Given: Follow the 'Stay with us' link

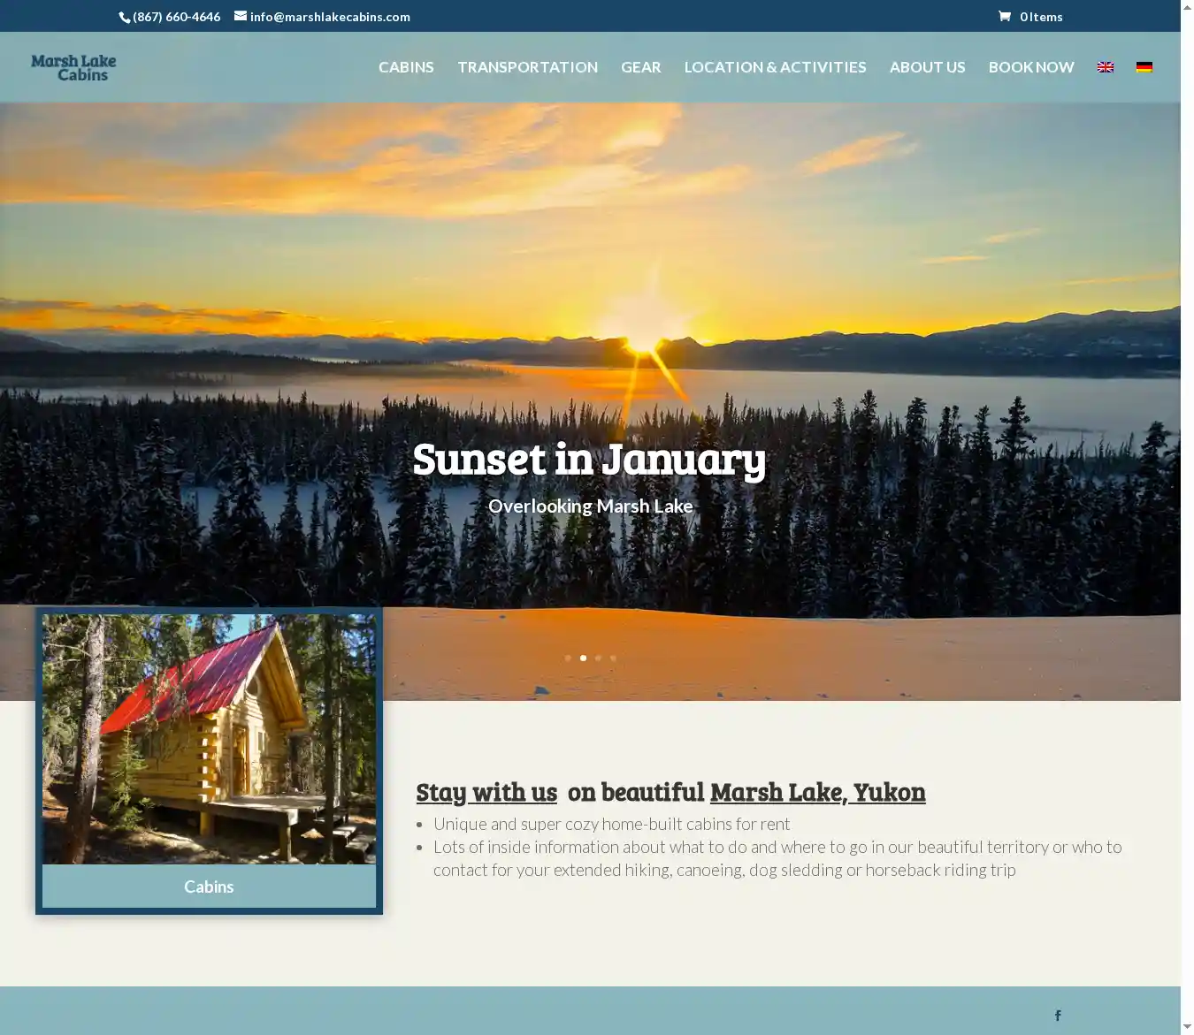Looking at the screenshot, I should click(x=486, y=792).
